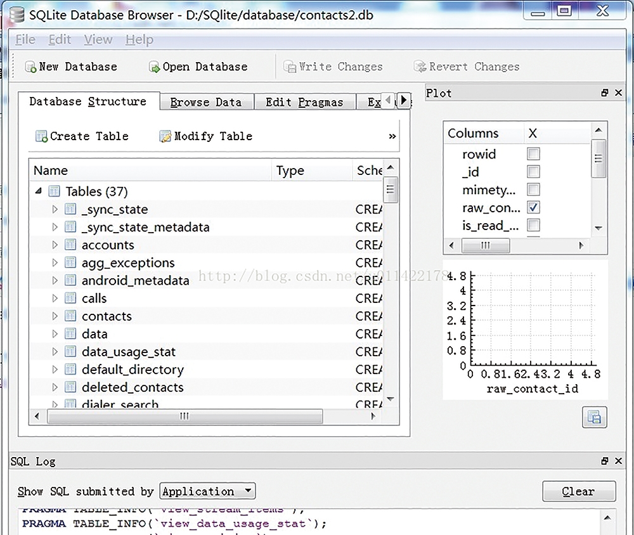Open the Help menu
This screenshot has height=535, width=634.
tap(139, 40)
